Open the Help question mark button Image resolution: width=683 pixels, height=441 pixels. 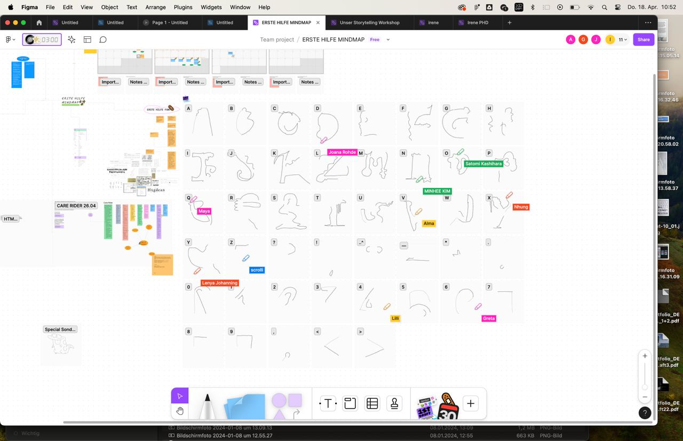[645, 412]
